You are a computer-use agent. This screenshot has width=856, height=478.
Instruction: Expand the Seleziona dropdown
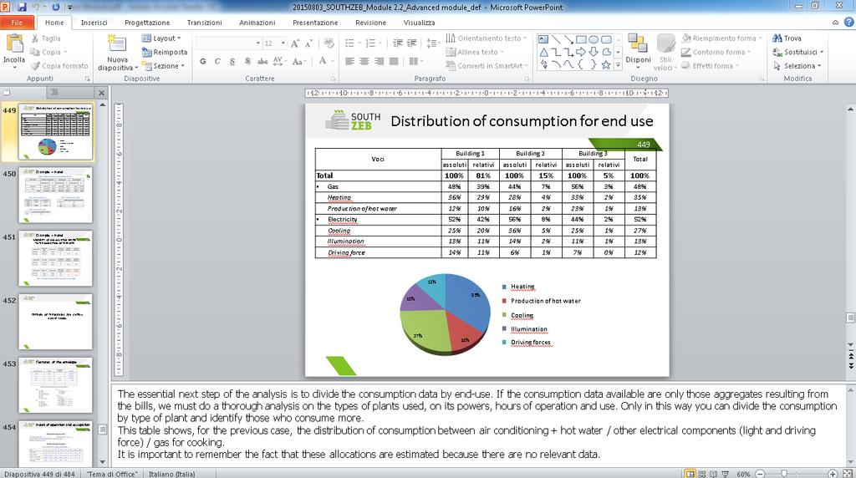[x=820, y=66]
